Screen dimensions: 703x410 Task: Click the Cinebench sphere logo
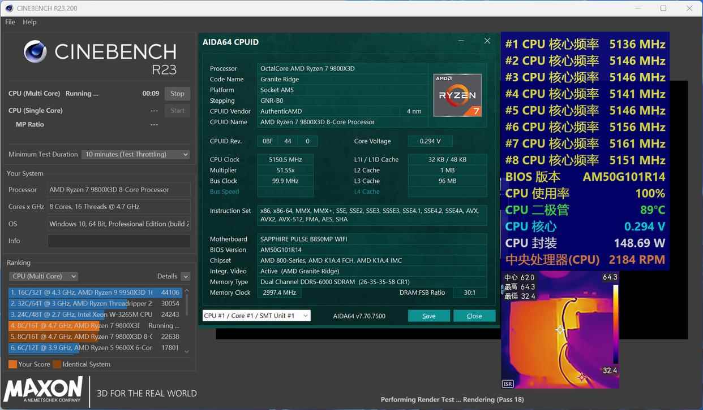(x=35, y=51)
